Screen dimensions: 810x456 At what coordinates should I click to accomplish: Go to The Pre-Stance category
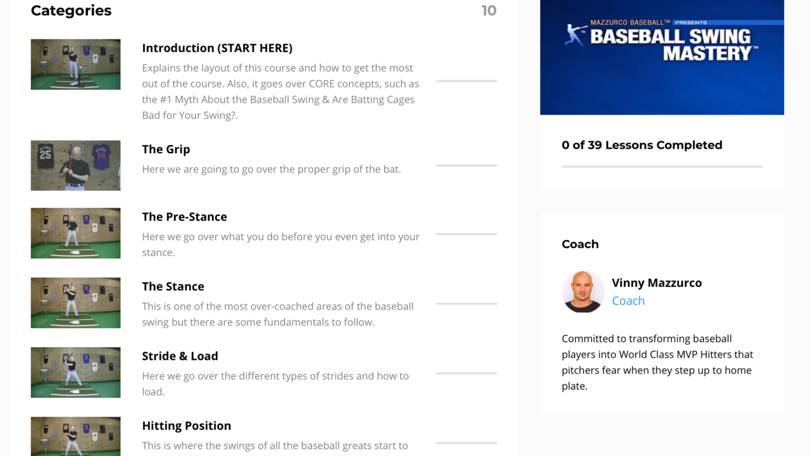click(184, 217)
